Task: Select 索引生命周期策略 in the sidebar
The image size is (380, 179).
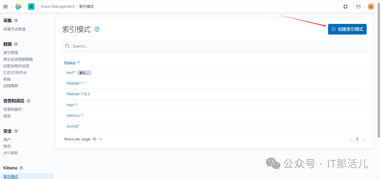Action: [x=18, y=59]
